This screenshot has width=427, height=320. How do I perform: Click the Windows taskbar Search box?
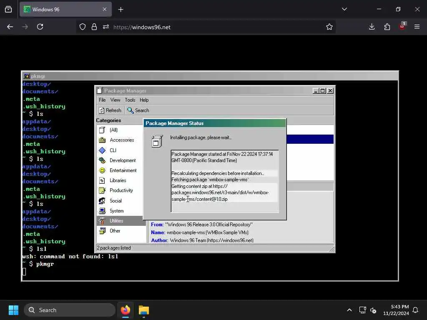(70, 310)
